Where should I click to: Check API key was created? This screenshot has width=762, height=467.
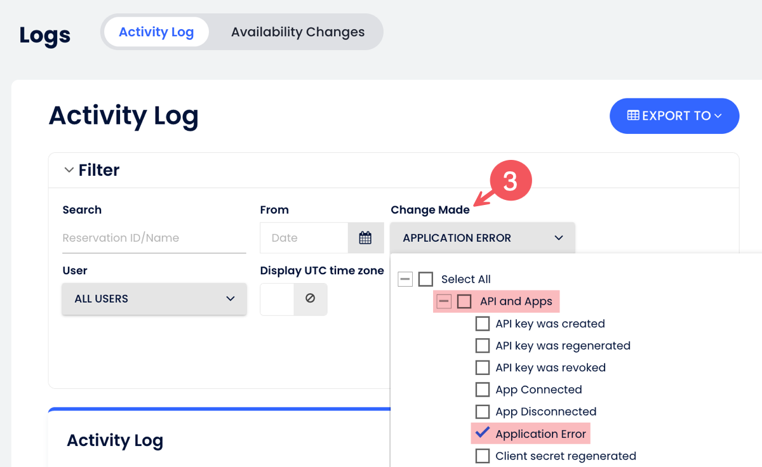[x=483, y=324]
